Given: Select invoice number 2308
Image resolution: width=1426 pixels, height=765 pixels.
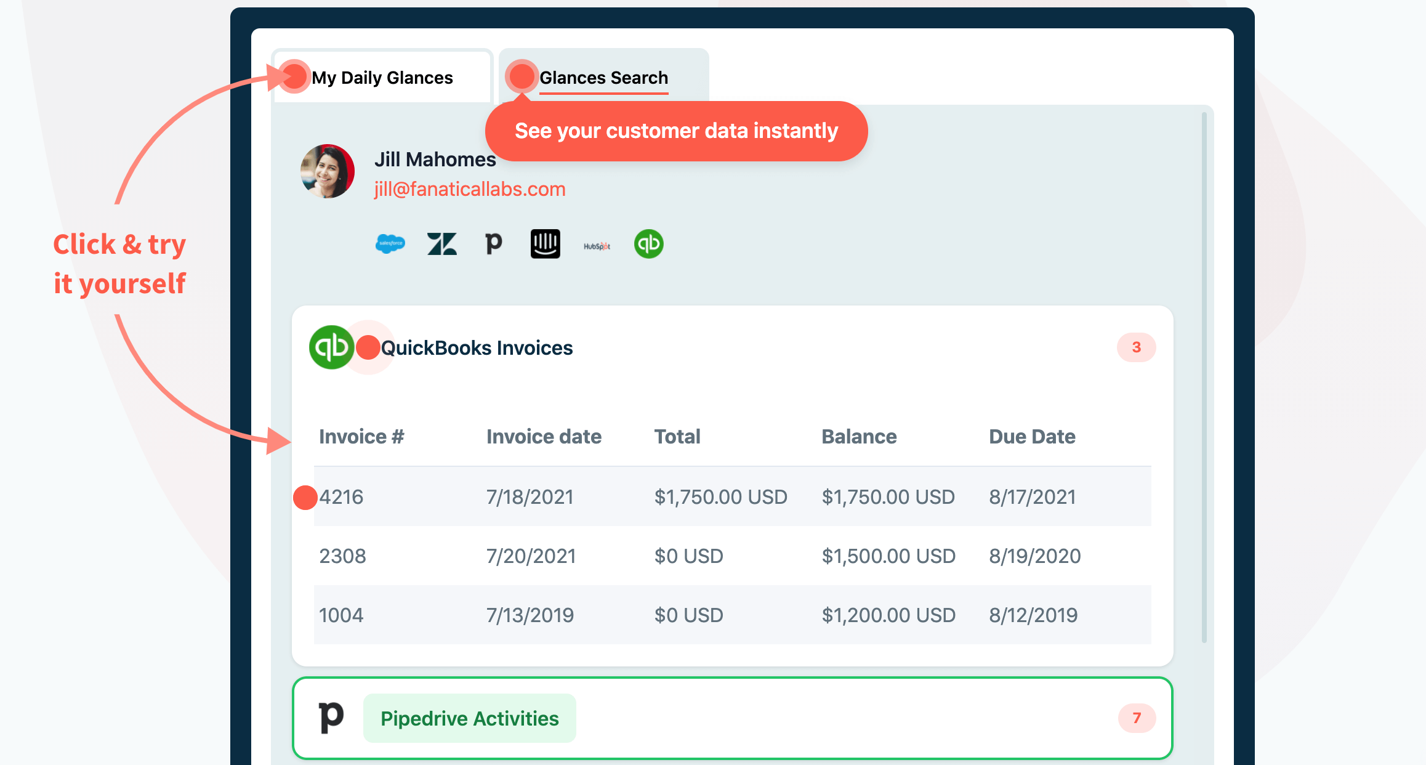Looking at the screenshot, I should [342, 556].
